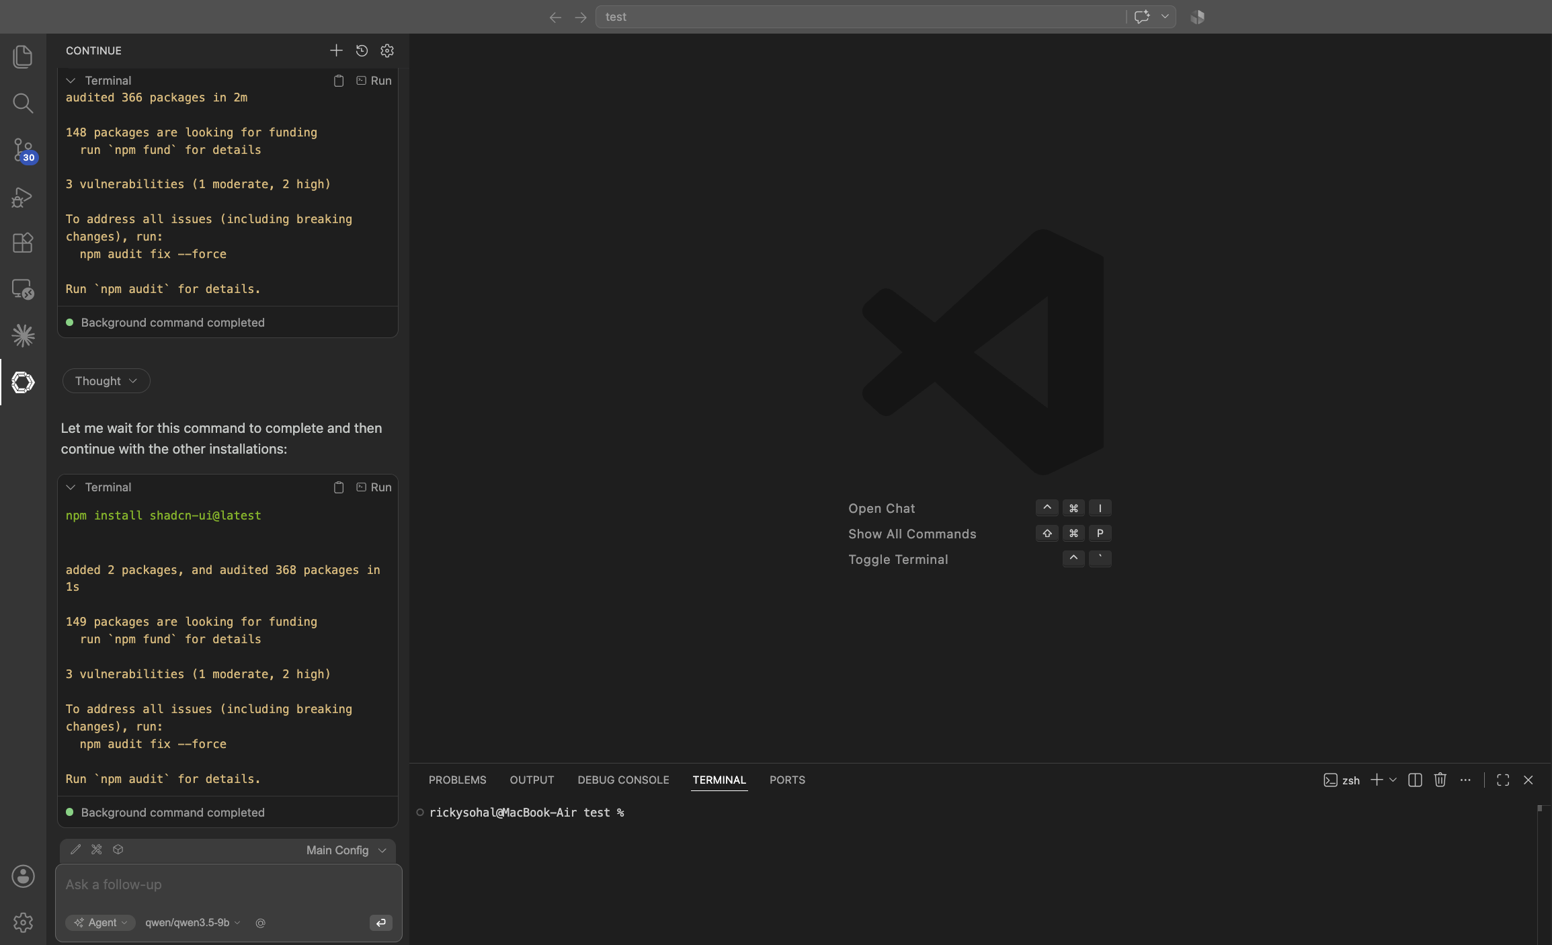Open the Agent mode dropdown
Screen dimensions: 1552x945
coord(101,923)
